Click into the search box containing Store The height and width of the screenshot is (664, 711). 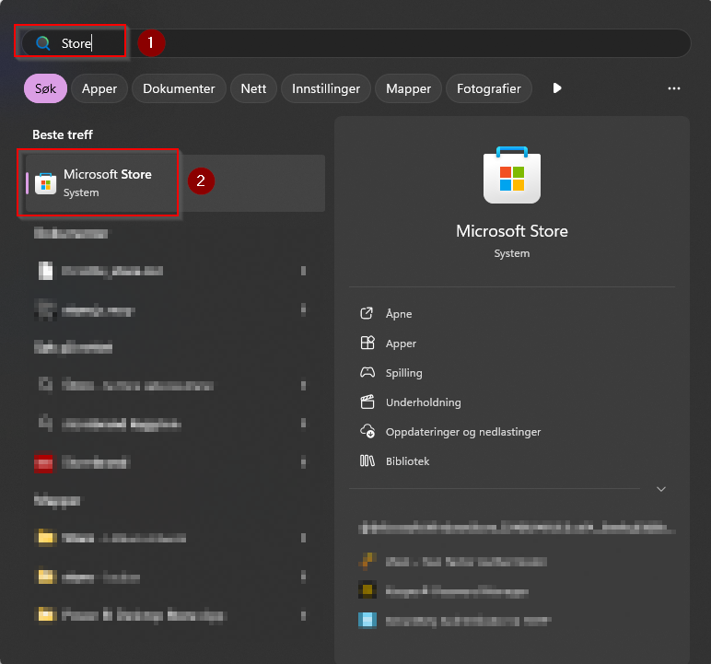point(355,43)
